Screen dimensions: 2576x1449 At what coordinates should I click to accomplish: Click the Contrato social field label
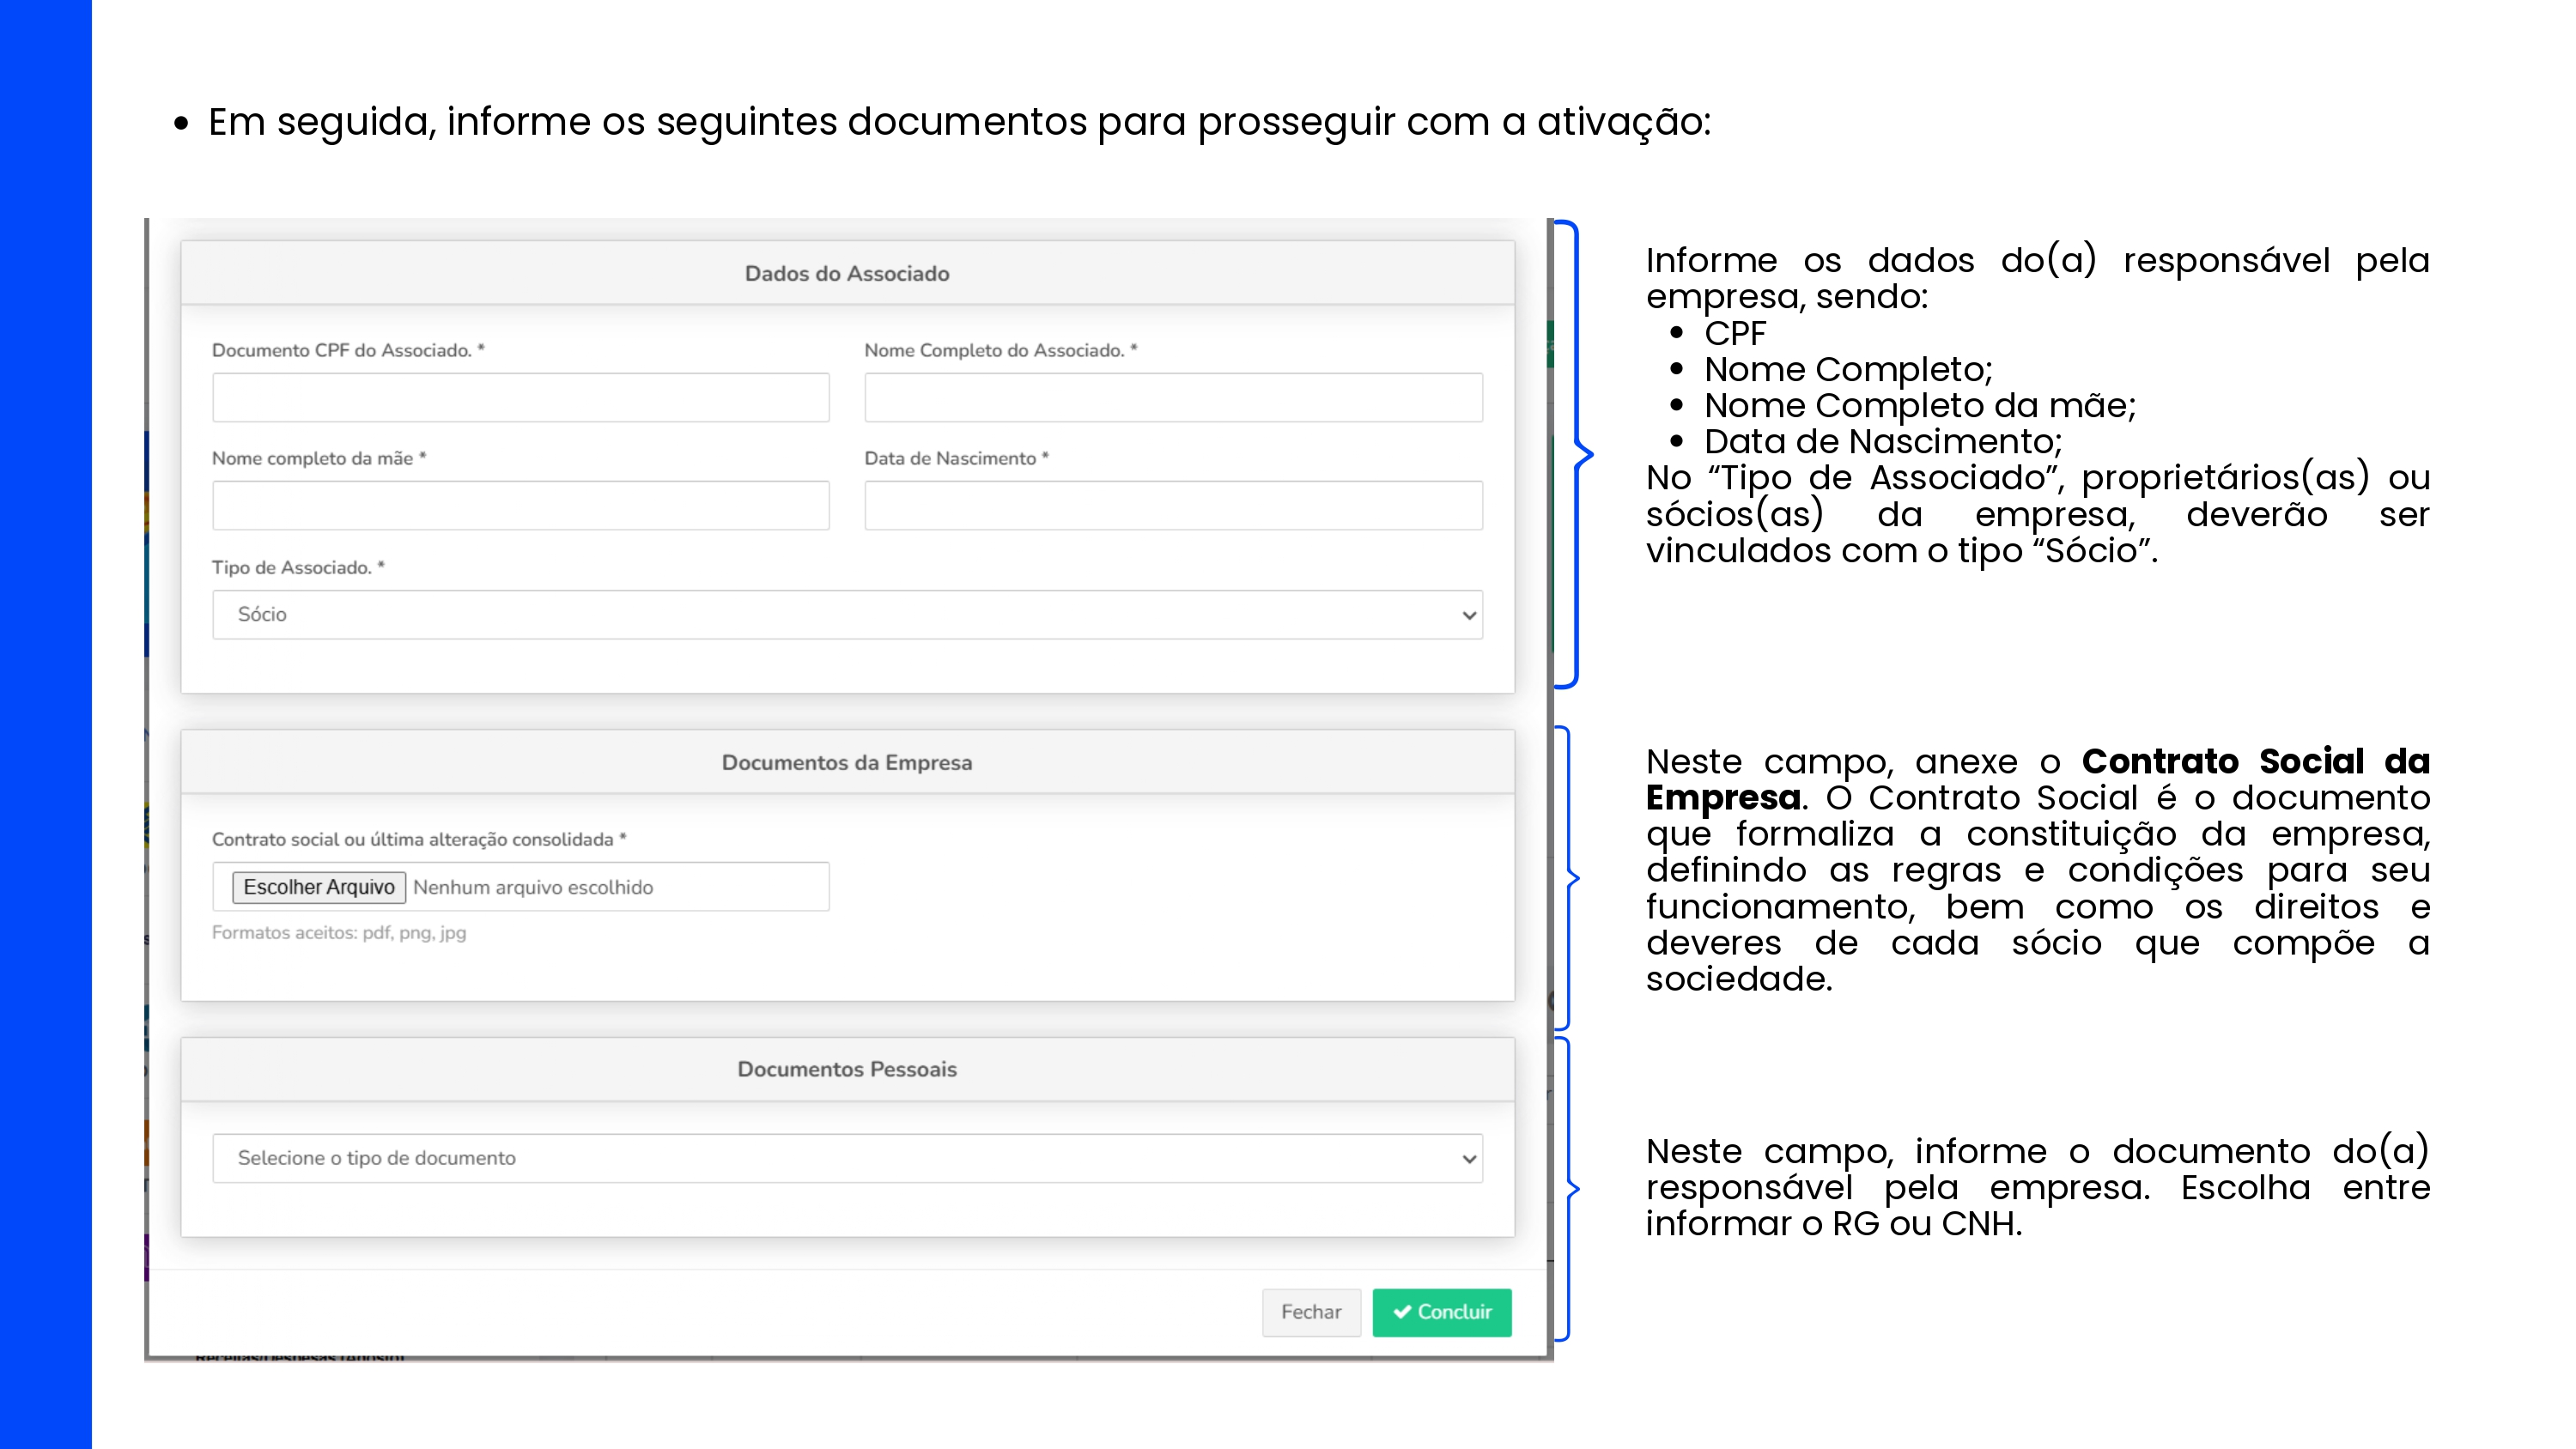point(418,839)
